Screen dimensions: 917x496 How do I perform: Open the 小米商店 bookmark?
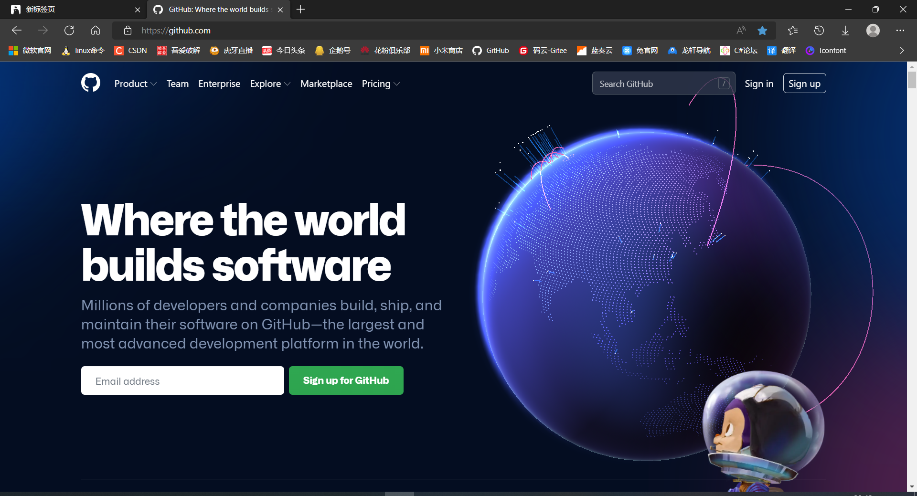click(x=441, y=51)
